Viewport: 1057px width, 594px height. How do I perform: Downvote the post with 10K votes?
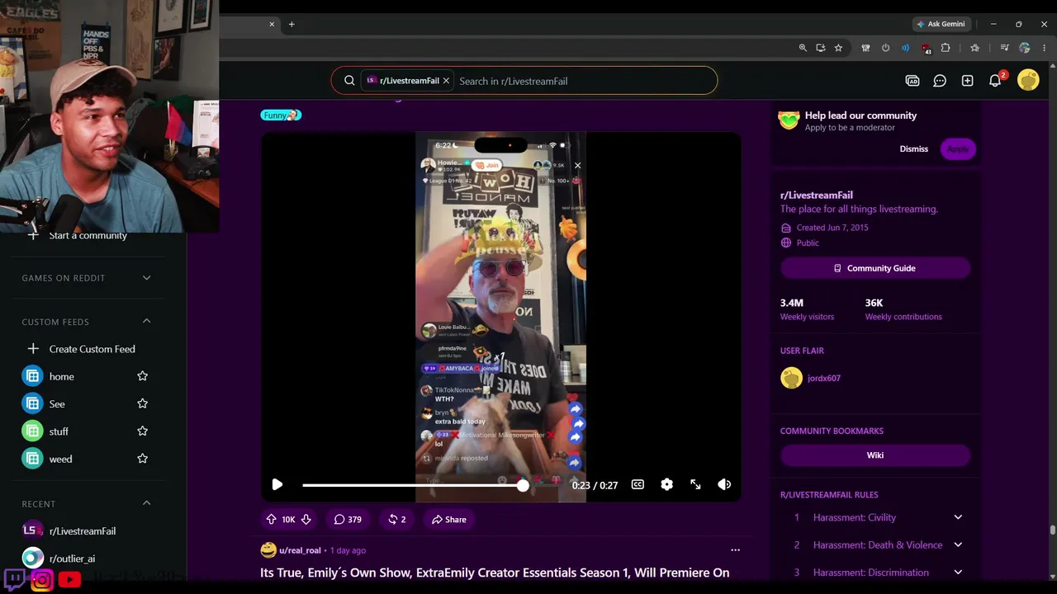click(306, 520)
